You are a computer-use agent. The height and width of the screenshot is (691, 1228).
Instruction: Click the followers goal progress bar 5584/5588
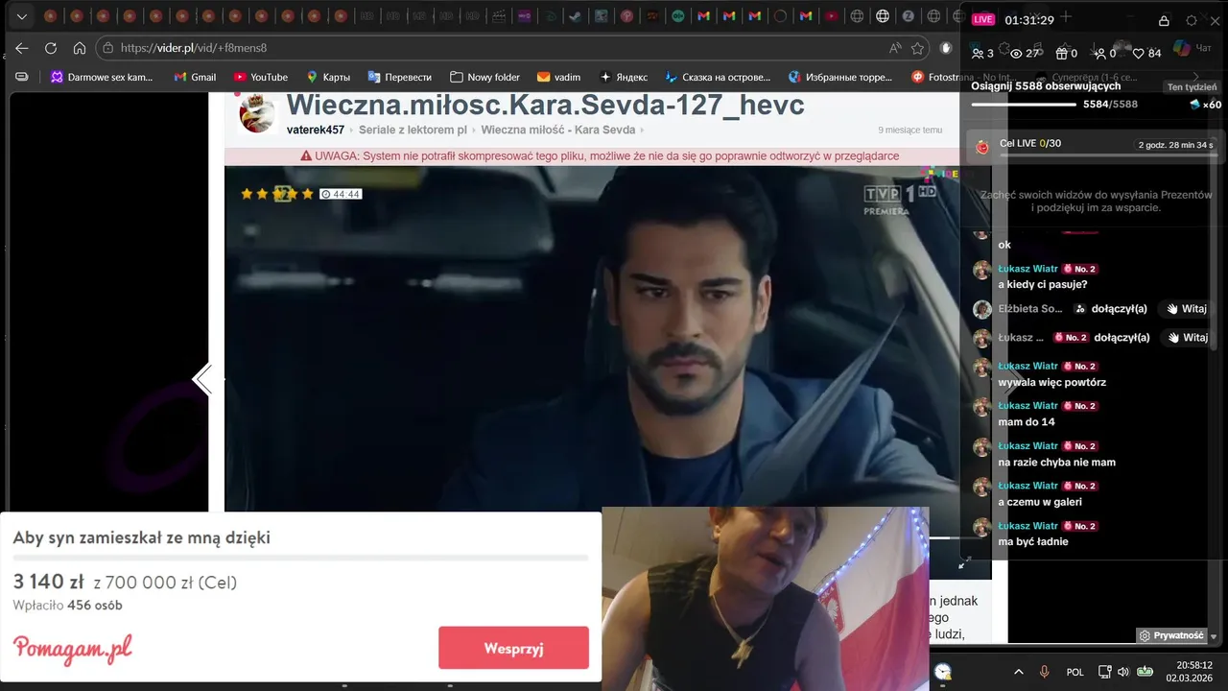tap(1023, 104)
